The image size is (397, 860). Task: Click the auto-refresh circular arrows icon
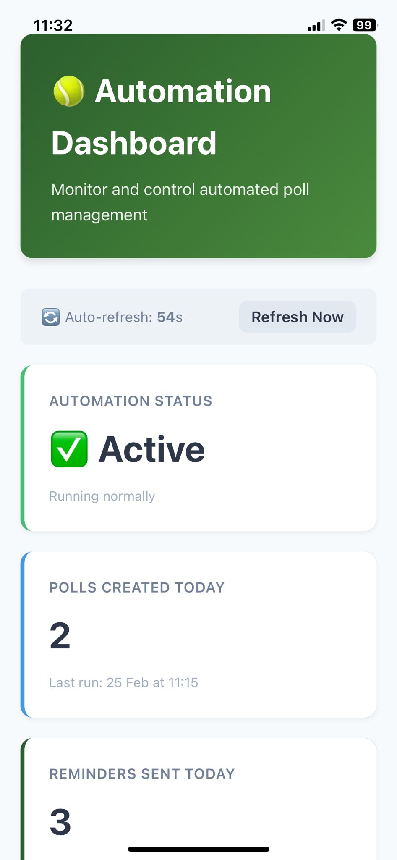[51, 317]
